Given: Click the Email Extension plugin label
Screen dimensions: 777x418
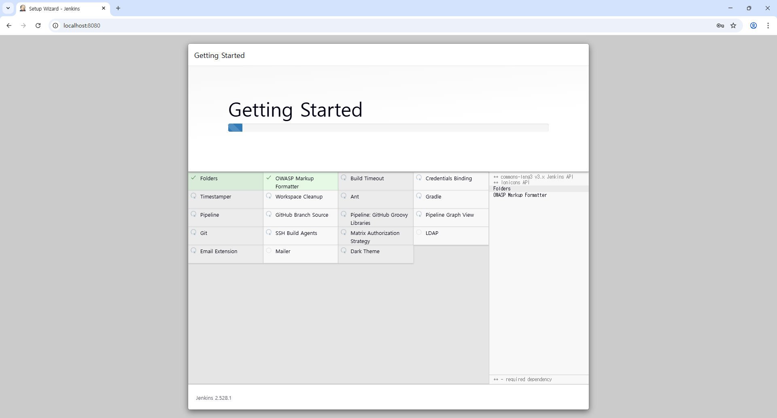Looking at the screenshot, I should (x=219, y=251).
